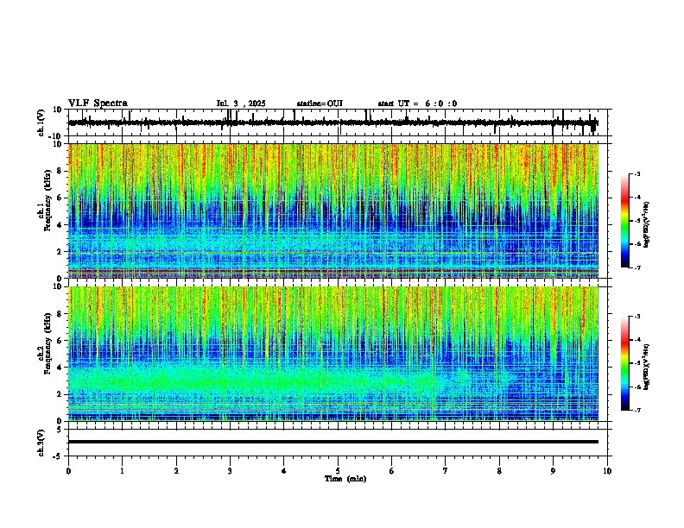Click the time axis tick label "10"
Viewport: 684px width, 528px height.
[x=607, y=471]
